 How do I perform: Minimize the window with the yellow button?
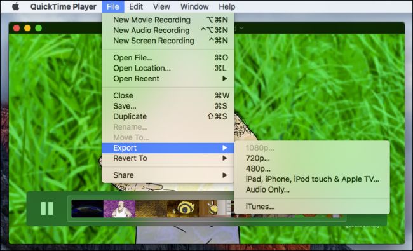[x=27, y=28]
